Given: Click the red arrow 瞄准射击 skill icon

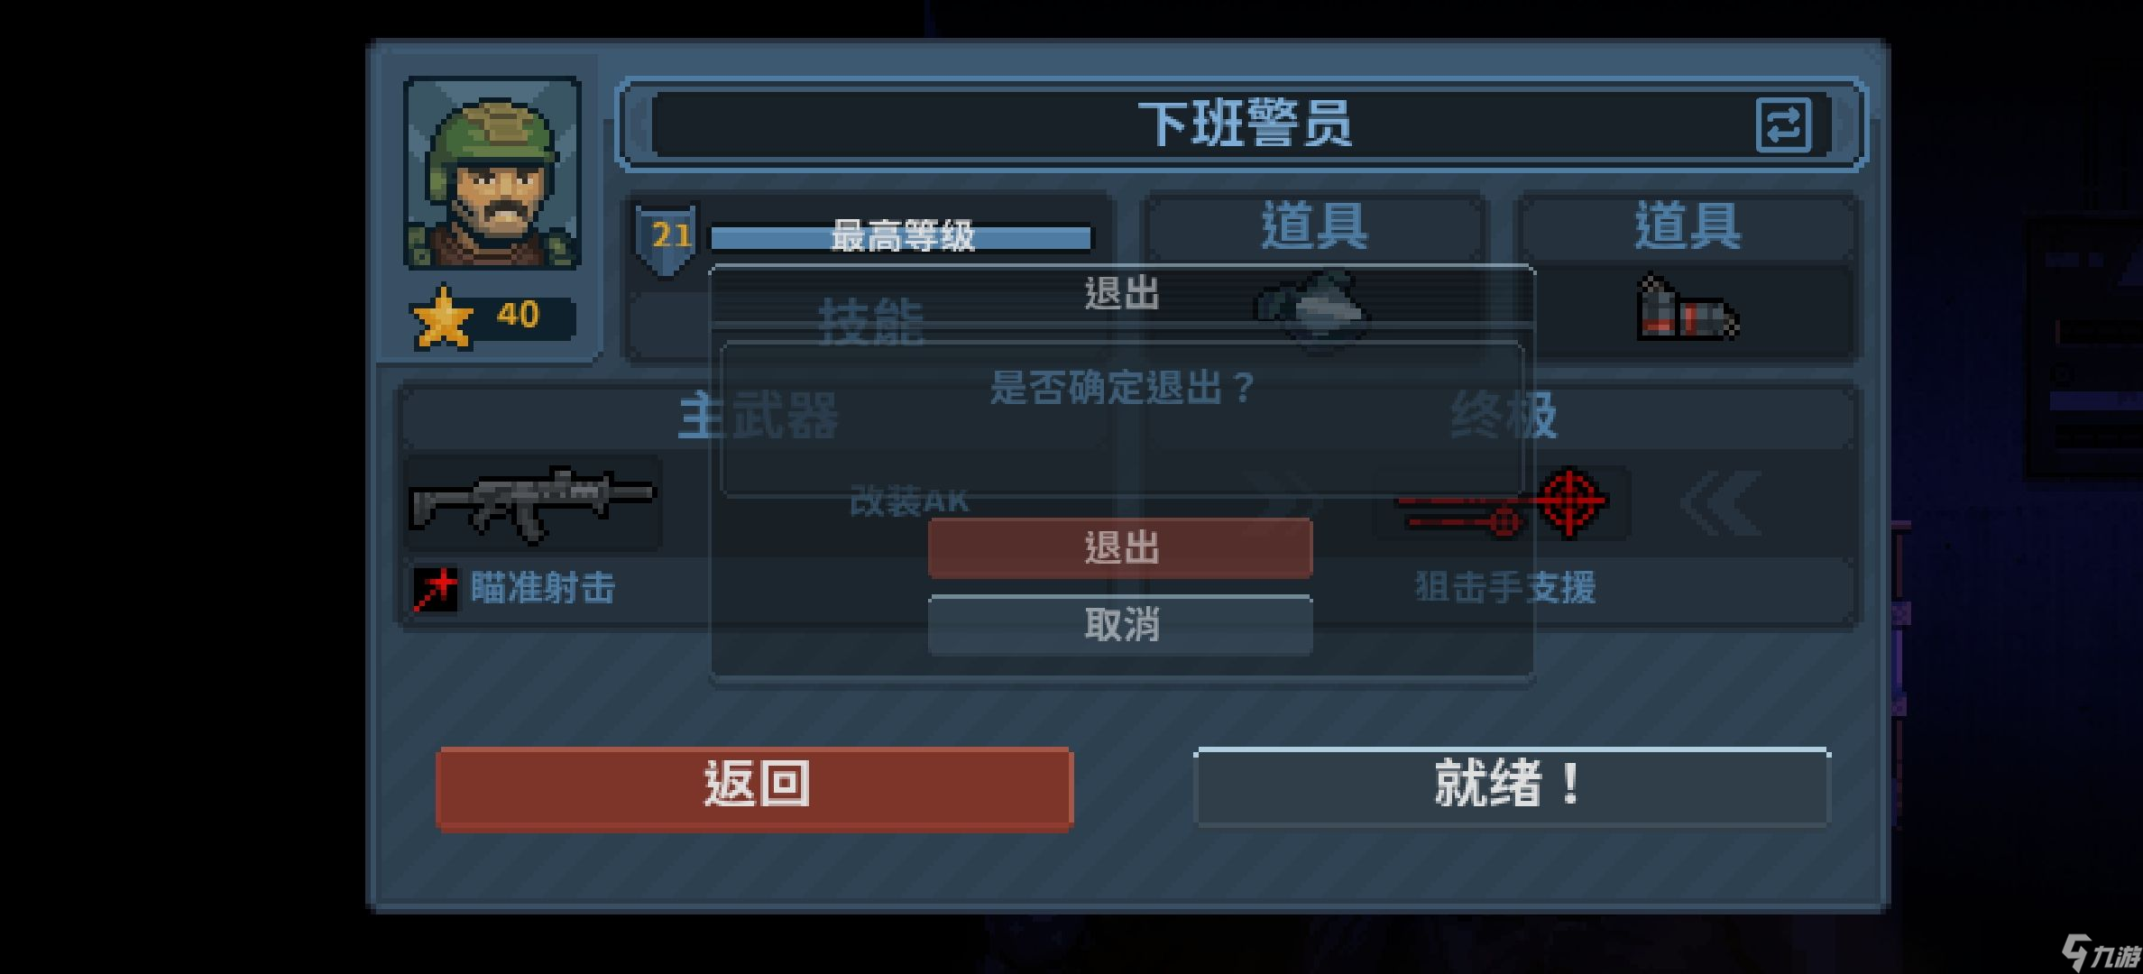Looking at the screenshot, I should click(435, 589).
